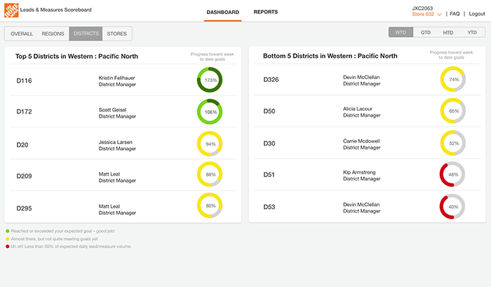
Task: Click the 88% progress ring for D209
Action: click(210, 174)
